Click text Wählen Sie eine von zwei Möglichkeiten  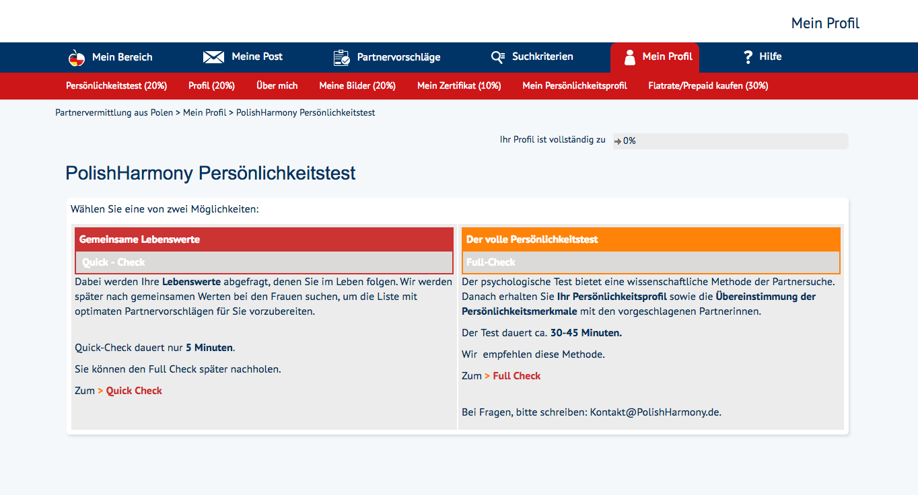[165, 209]
